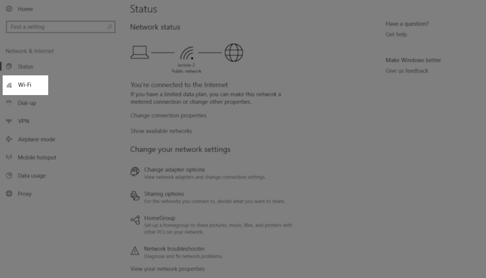This screenshot has height=278, width=486.
Task: Open Mobile hotspot via its icon
Action: pyautogui.click(x=9, y=157)
